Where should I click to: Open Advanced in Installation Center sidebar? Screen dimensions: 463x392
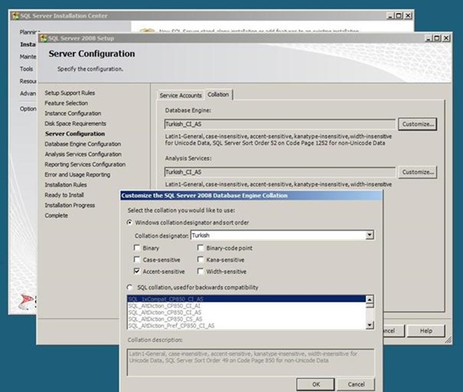click(x=28, y=93)
